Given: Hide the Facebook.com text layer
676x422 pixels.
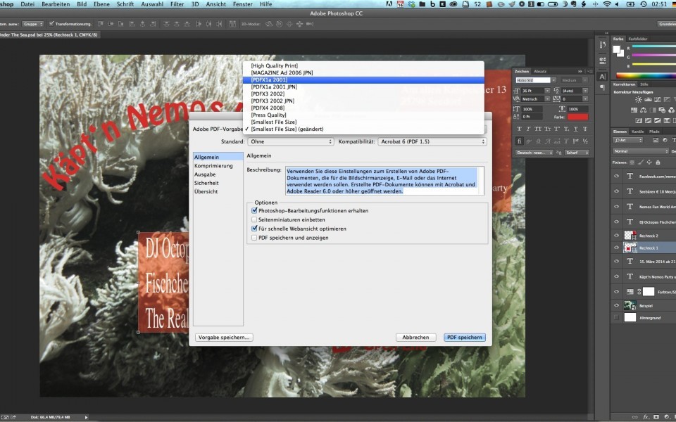Looking at the screenshot, I should [x=617, y=176].
